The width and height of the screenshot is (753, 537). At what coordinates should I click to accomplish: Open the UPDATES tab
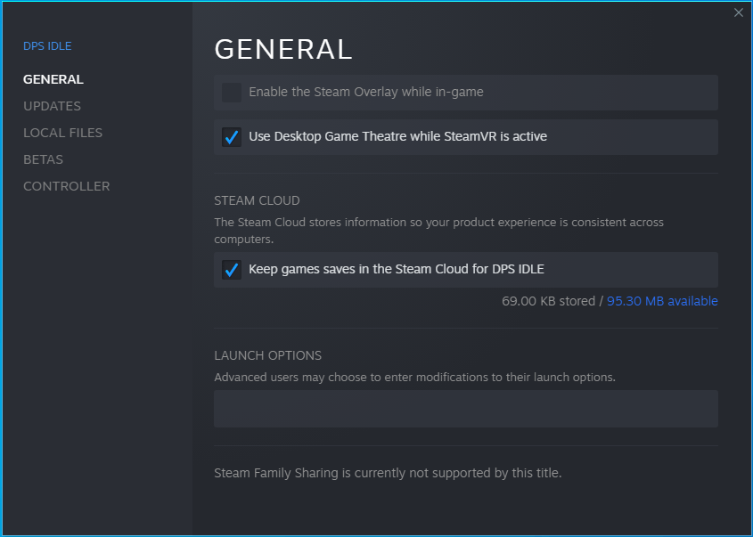point(52,106)
